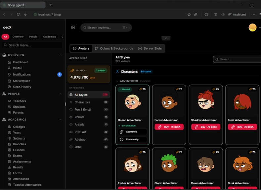Click the Search anything field
Image resolution: width=261 pixels, height=190 pixels.
(x=106, y=28)
